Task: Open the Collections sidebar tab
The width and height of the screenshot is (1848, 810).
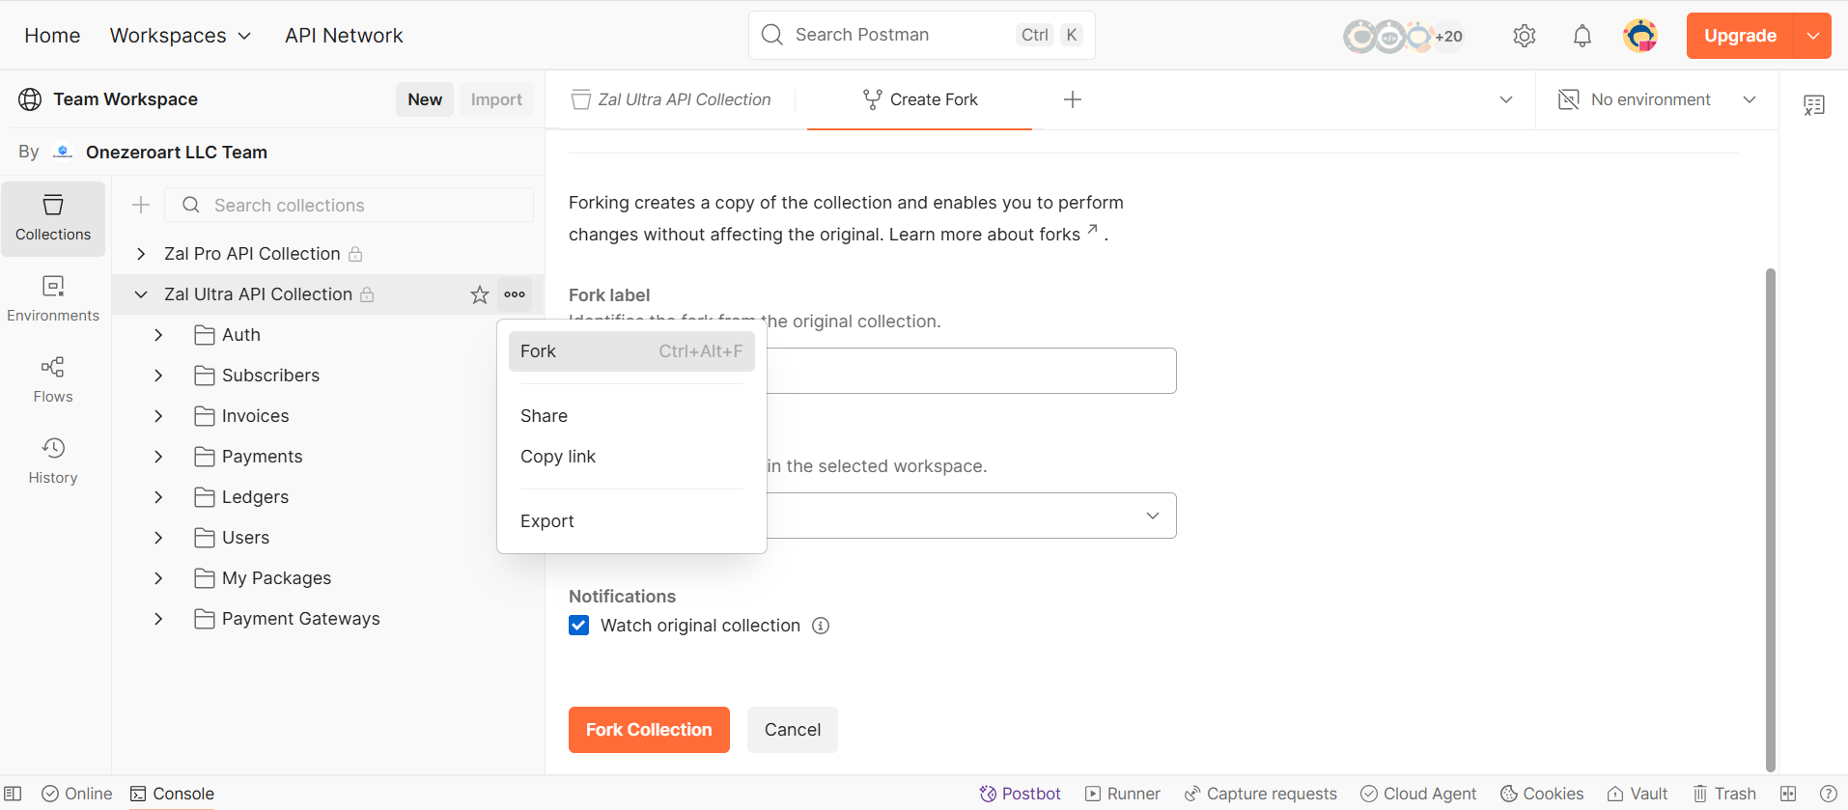Action: click(53, 218)
